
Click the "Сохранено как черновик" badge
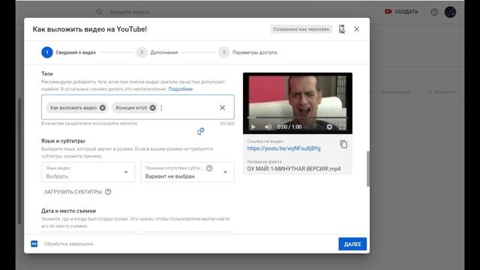[x=301, y=29]
